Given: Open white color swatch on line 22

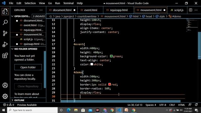Looking at the screenshot, I should point(92,64).
